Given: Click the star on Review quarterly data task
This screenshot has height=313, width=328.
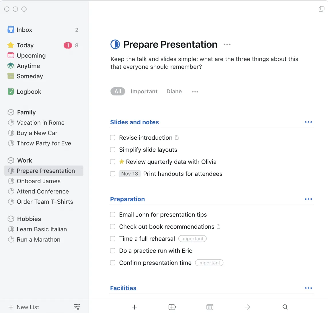Looking at the screenshot, I should [122, 162].
